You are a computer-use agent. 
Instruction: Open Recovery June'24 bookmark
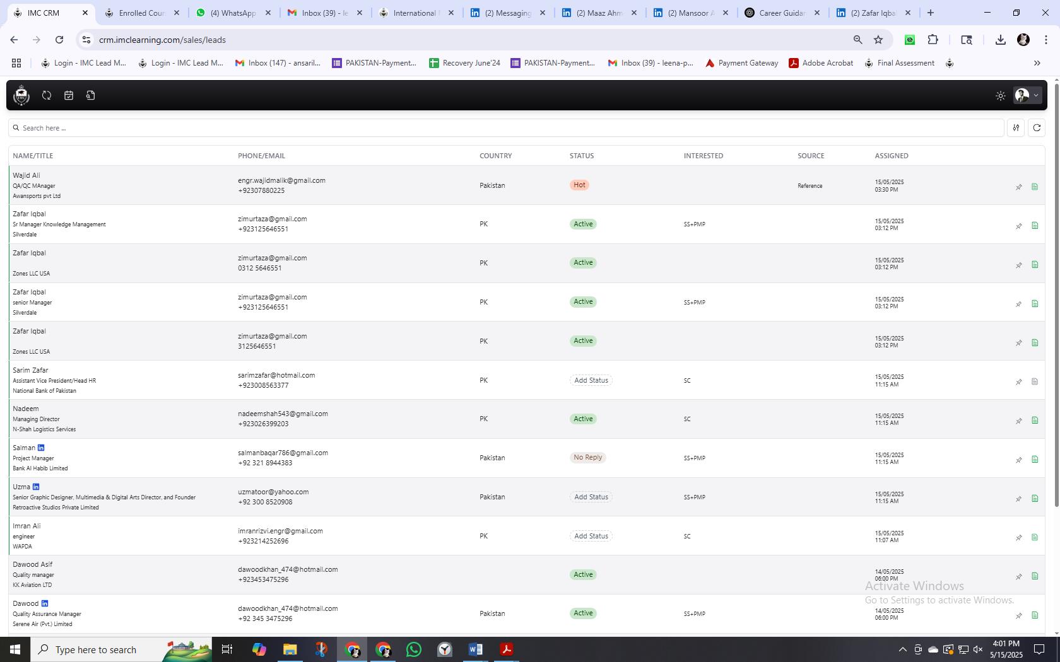click(x=464, y=63)
